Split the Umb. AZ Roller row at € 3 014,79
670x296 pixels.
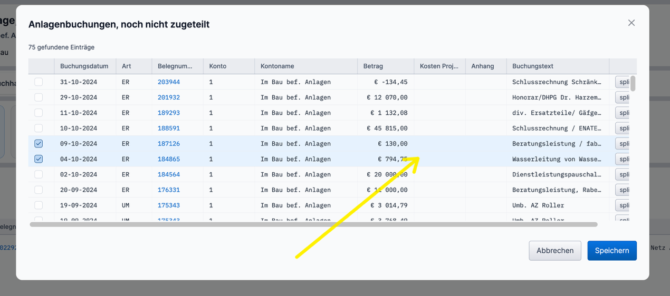[623, 205]
